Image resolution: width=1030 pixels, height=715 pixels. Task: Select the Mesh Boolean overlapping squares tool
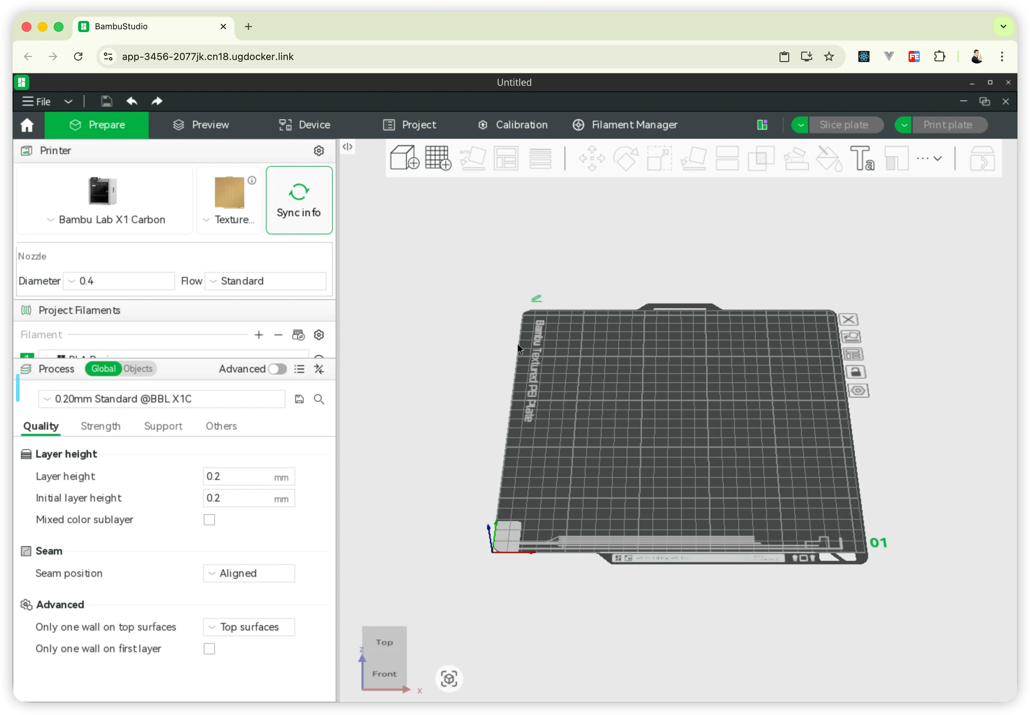761,158
